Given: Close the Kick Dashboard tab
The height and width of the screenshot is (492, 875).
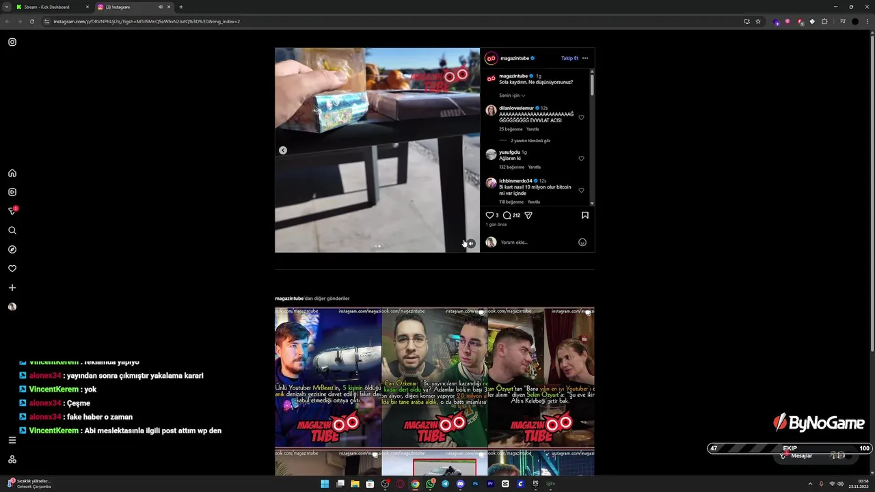Looking at the screenshot, I should click(87, 7).
